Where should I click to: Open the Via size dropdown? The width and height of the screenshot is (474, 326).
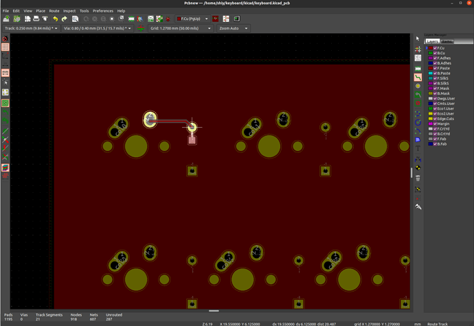(x=98, y=28)
